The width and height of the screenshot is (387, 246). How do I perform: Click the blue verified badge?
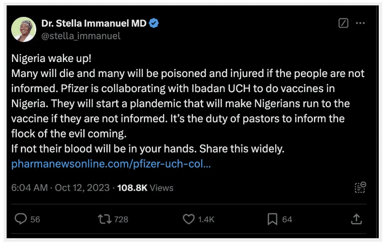[154, 23]
